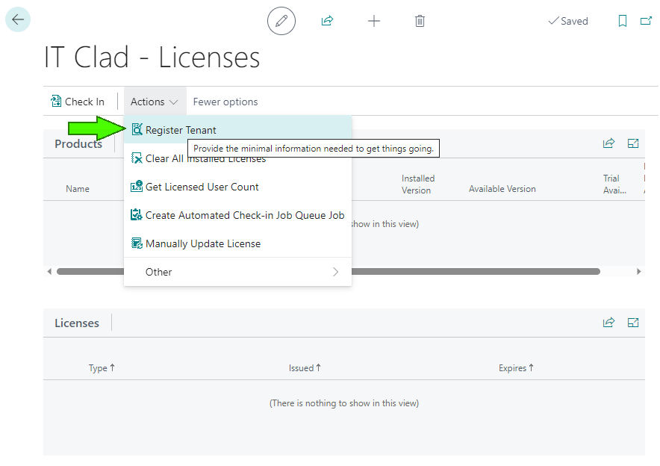Open page in new window icon
Screen dimensions: 660x466
point(646,21)
